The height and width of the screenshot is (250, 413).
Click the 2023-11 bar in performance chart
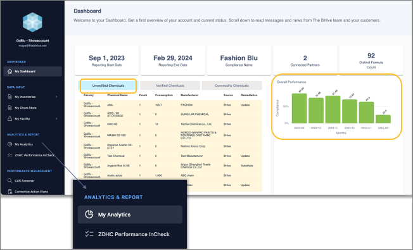click(333, 109)
